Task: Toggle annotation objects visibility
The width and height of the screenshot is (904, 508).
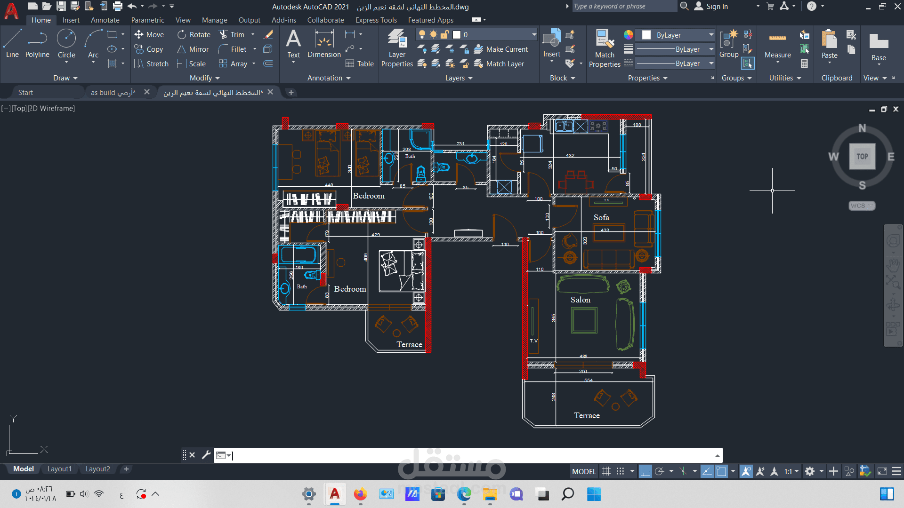Action: point(746,471)
